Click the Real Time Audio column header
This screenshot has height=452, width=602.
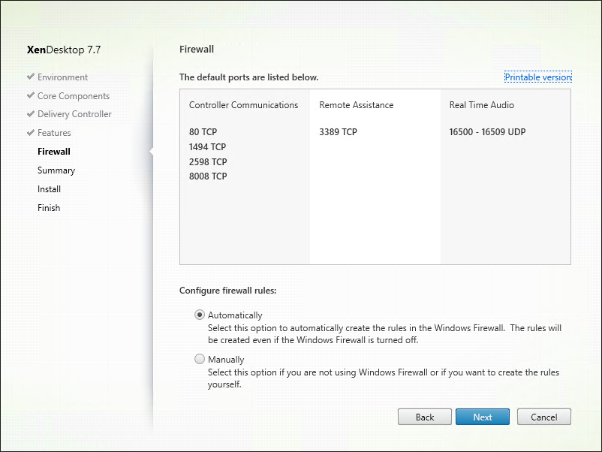click(481, 105)
